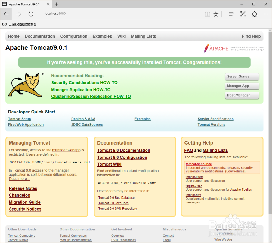Open Examples in the navigation bar

tap(102, 36)
